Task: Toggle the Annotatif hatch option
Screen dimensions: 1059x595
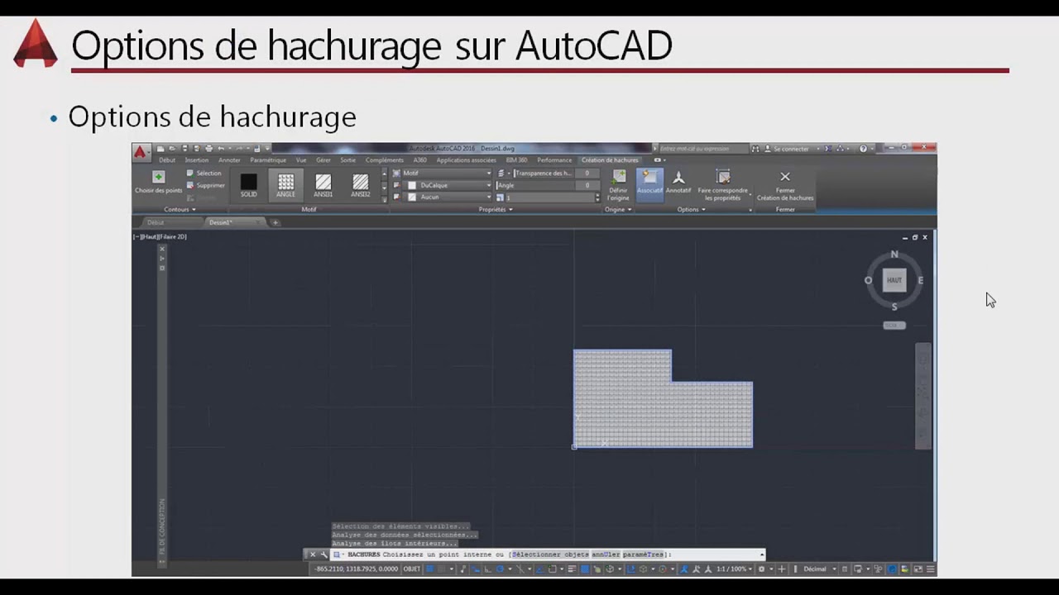Action: [x=678, y=183]
